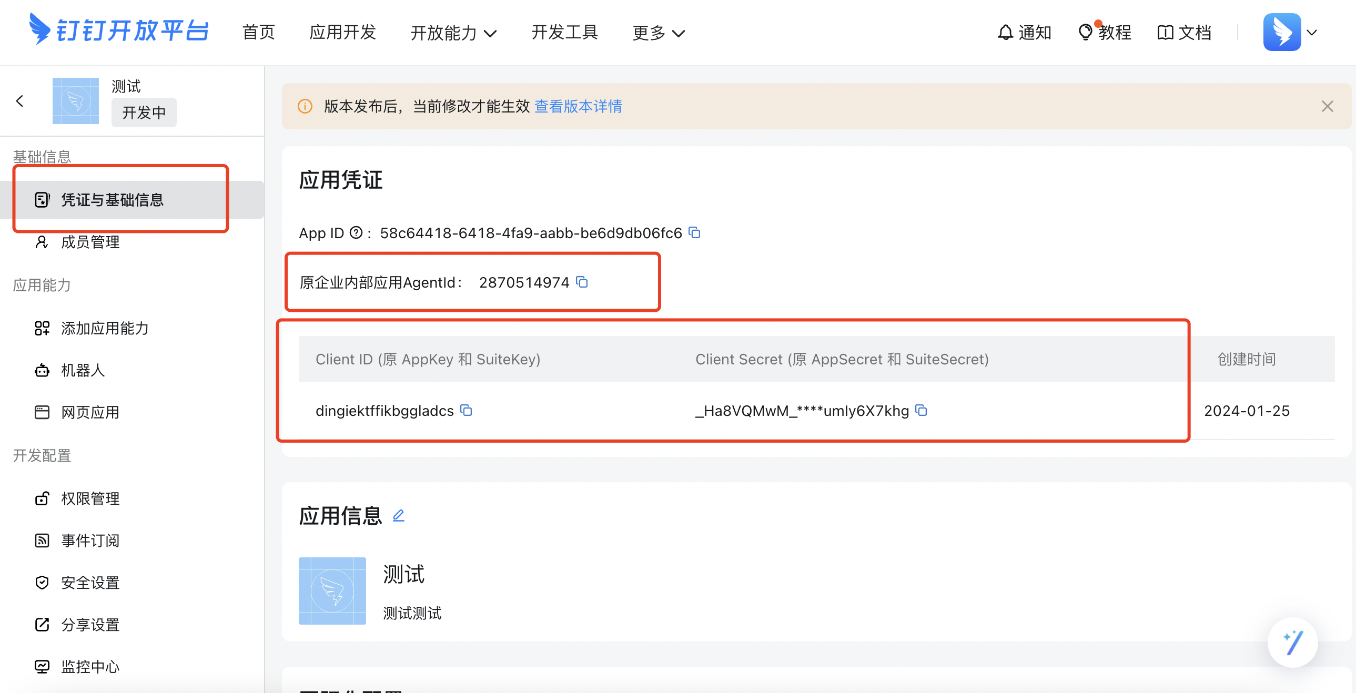Click the 凭证与基础信息 sidebar icon
1356x693 pixels.
click(42, 200)
